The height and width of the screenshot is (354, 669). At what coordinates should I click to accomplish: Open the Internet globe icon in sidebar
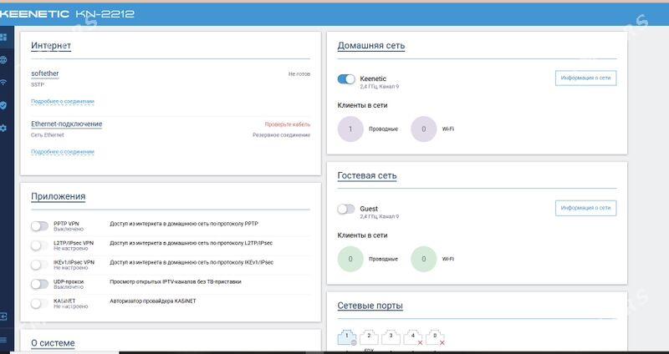[x=4, y=60]
